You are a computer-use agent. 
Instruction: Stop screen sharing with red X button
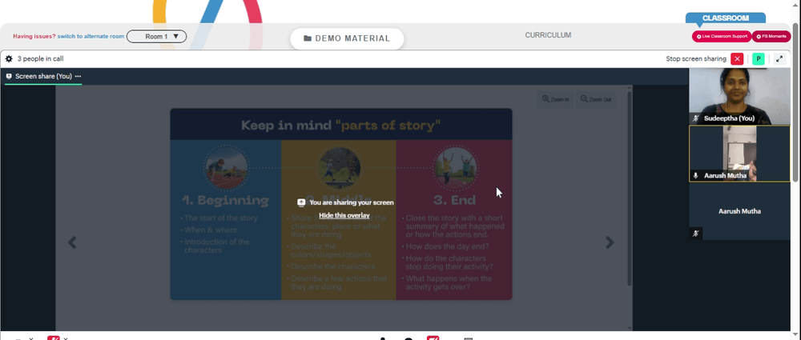tap(737, 58)
